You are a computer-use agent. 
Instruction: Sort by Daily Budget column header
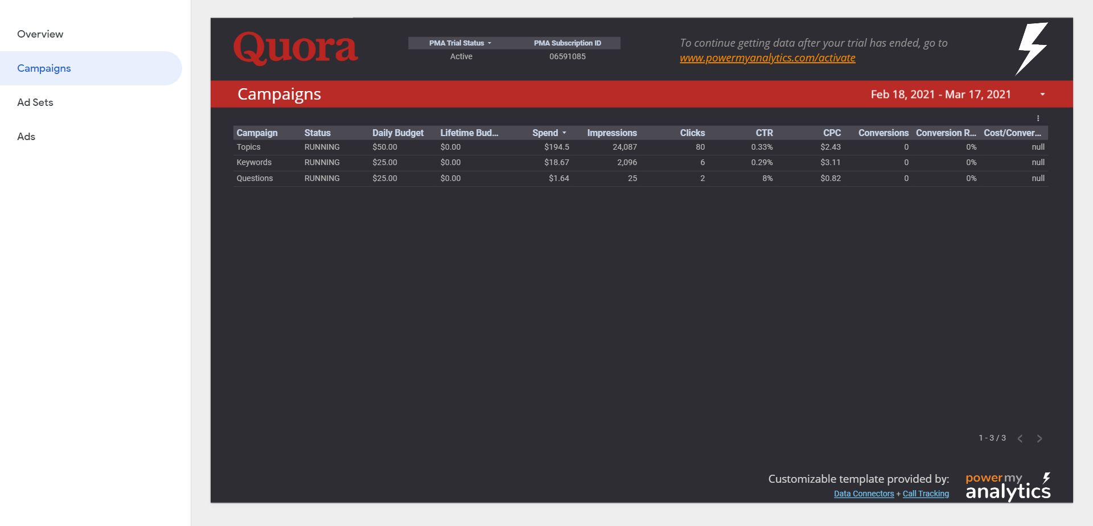point(398,133)
